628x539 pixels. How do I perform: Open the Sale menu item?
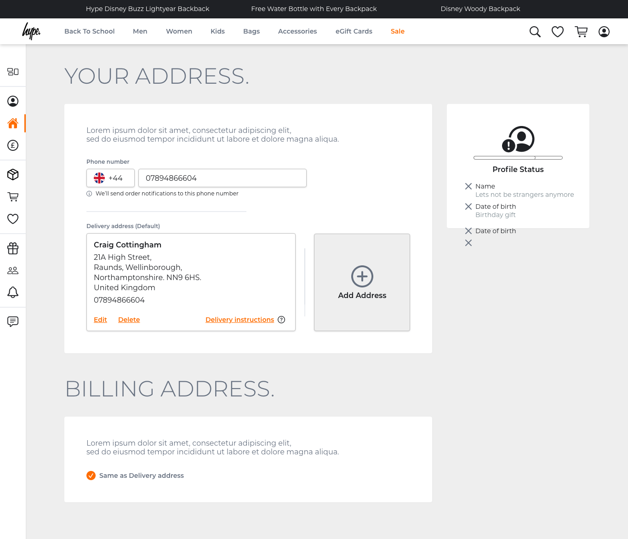(x=398, y=31)
